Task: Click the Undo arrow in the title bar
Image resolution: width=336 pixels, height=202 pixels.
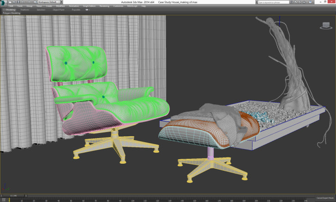Action: click(x=23, y=2)
